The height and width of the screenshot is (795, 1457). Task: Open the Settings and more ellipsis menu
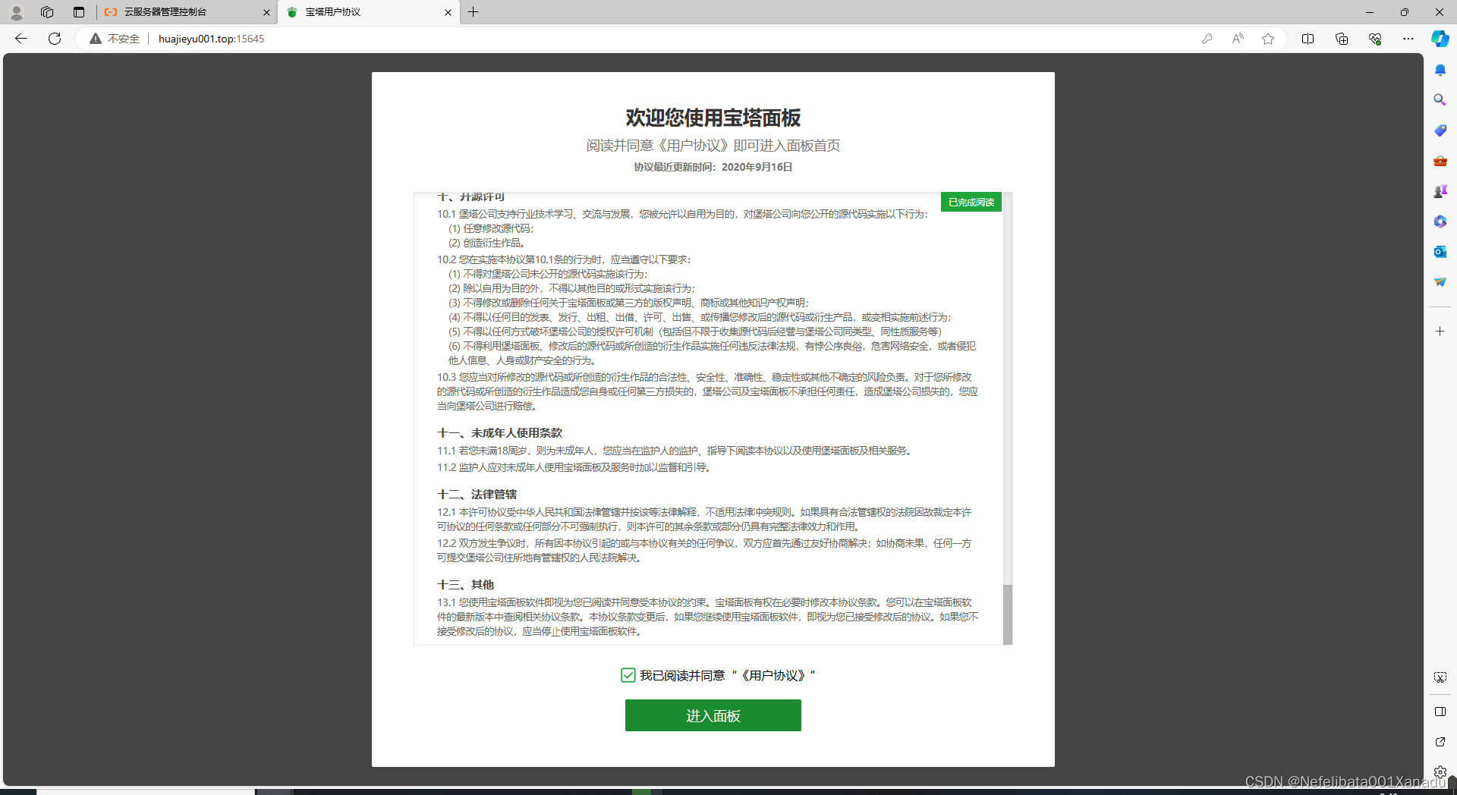click(x=1408, y=39)
